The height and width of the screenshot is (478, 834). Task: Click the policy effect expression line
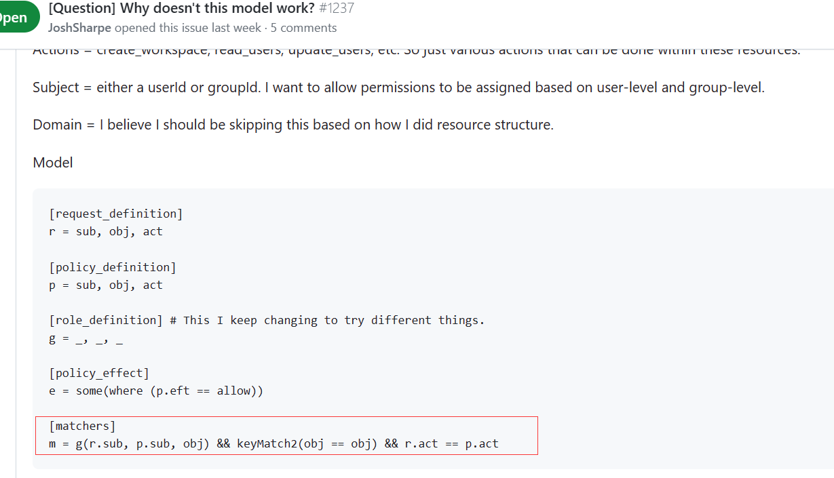157,391
